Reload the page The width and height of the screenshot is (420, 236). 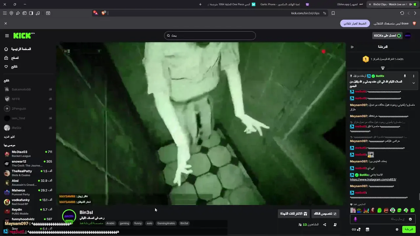[402, 13]
